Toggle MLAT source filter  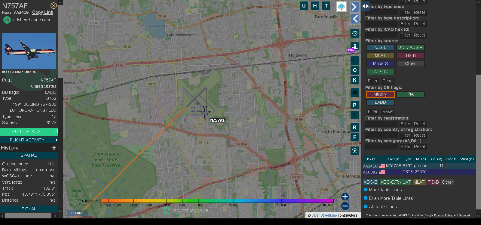[x=380, y=56]
